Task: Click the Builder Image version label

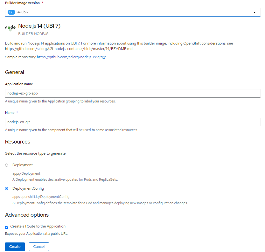Action: [x=22, y=3]
